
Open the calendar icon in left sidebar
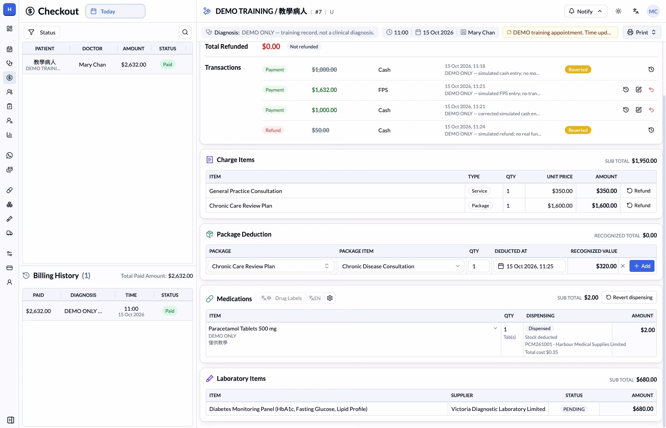click(10, 49)
